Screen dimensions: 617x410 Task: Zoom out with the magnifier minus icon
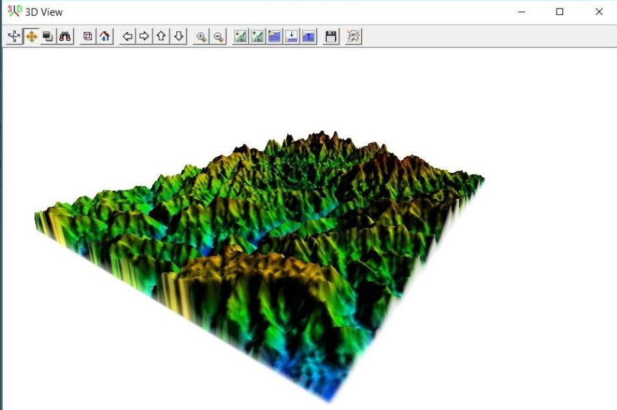220,37
